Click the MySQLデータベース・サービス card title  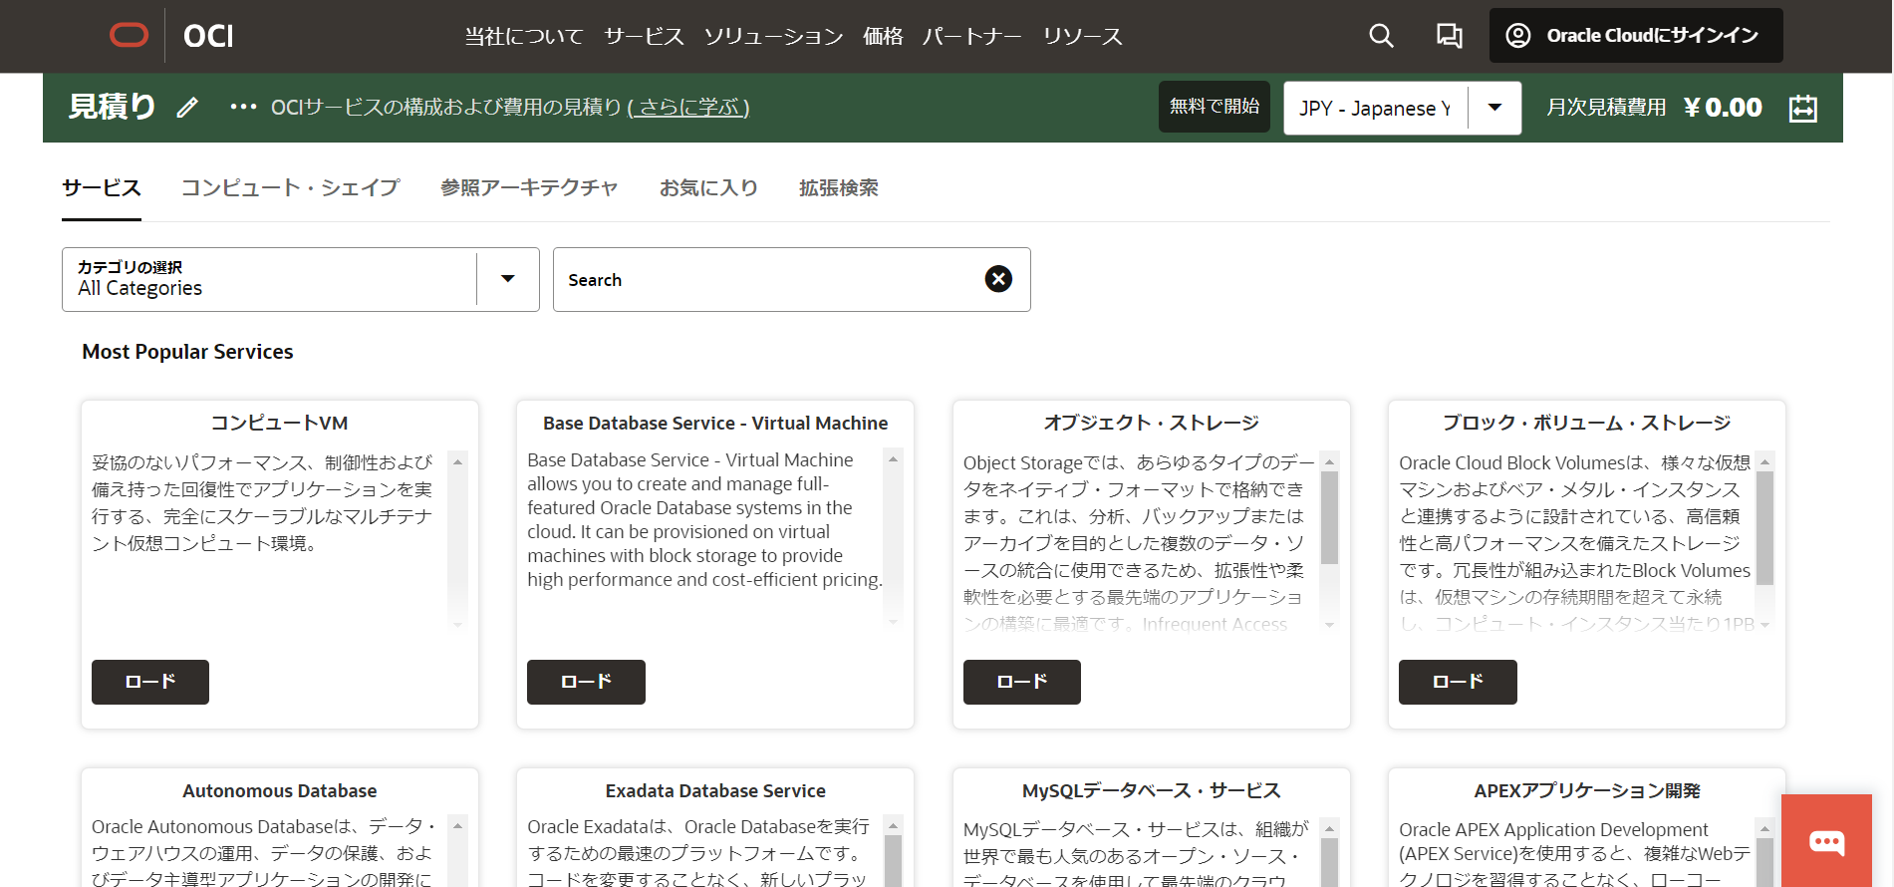pos(1152,790)
